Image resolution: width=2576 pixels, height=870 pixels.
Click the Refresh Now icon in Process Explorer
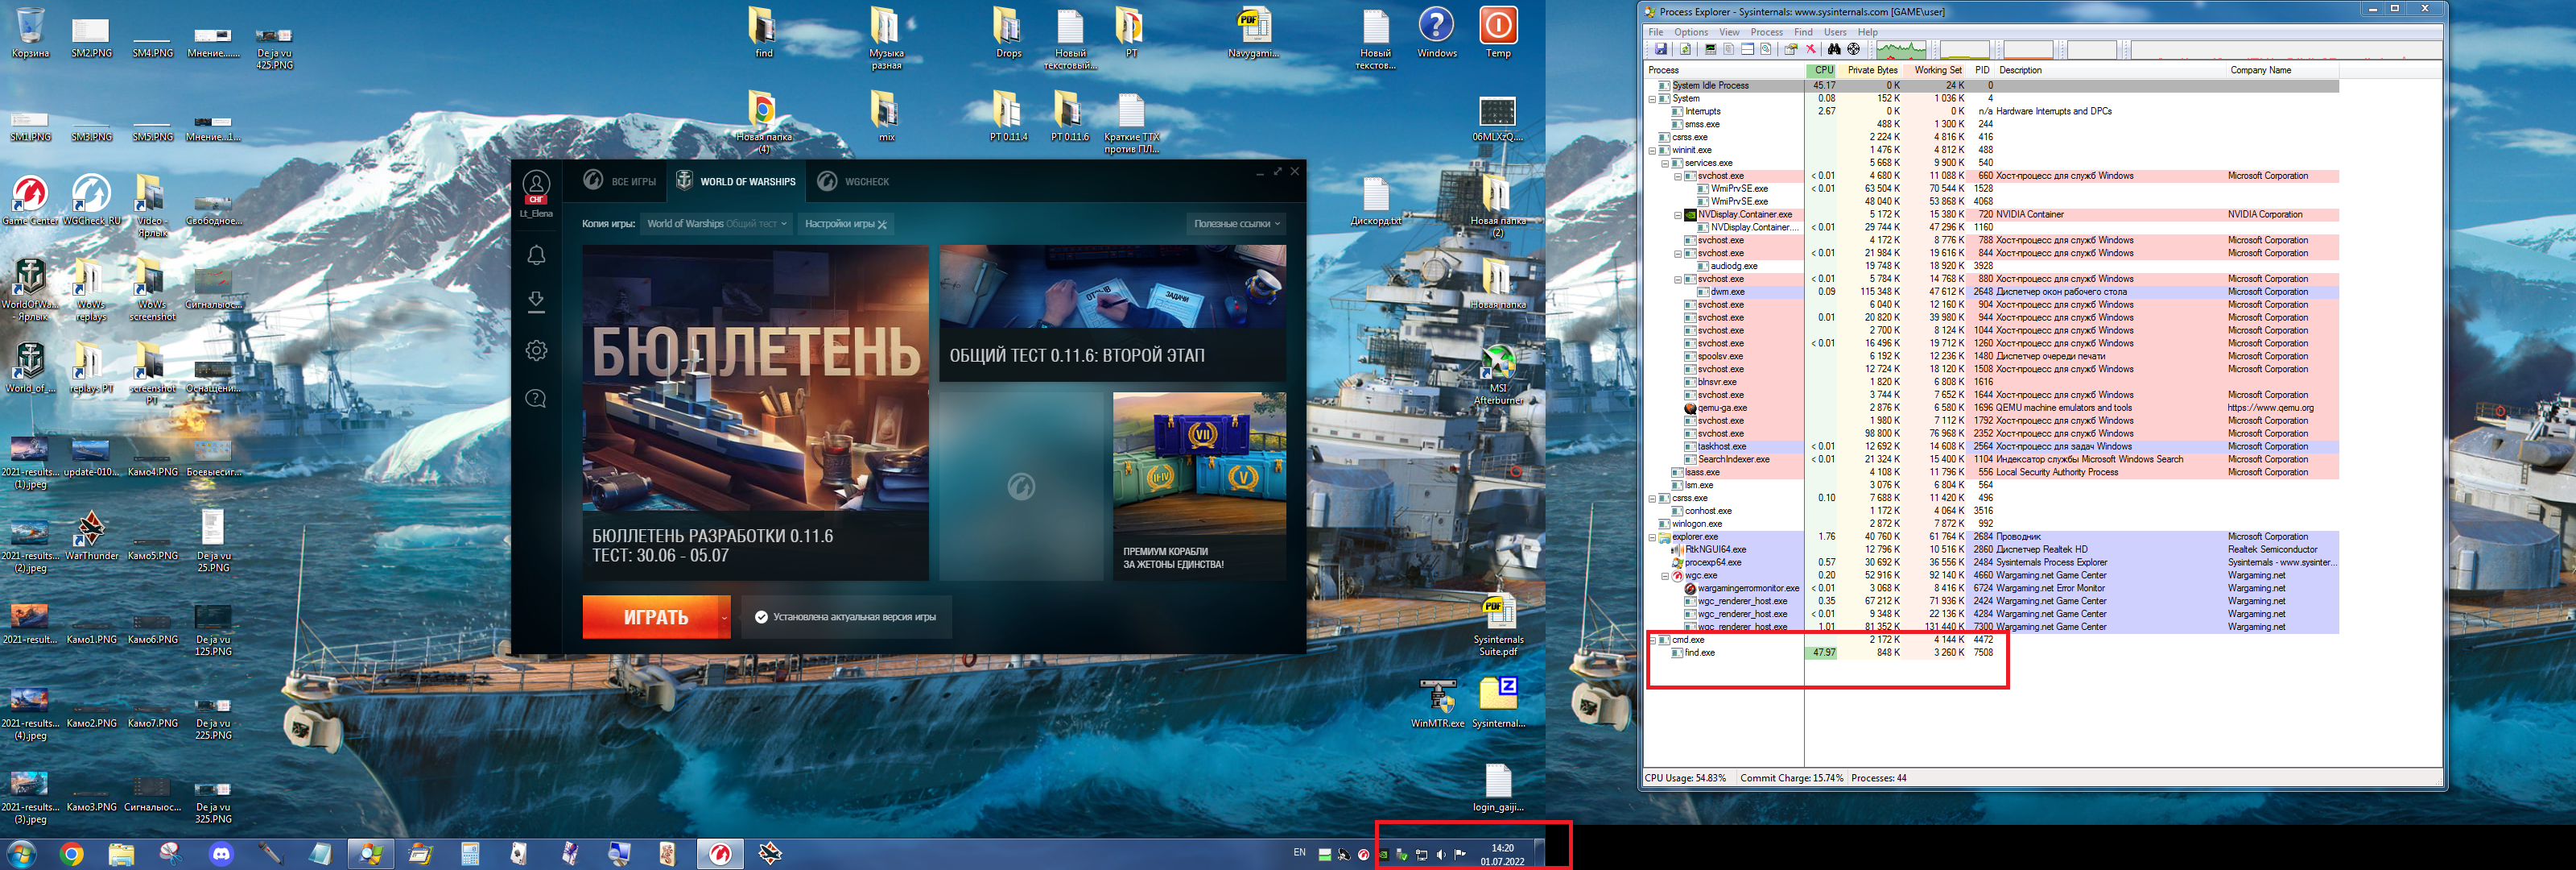point(1685,49)
